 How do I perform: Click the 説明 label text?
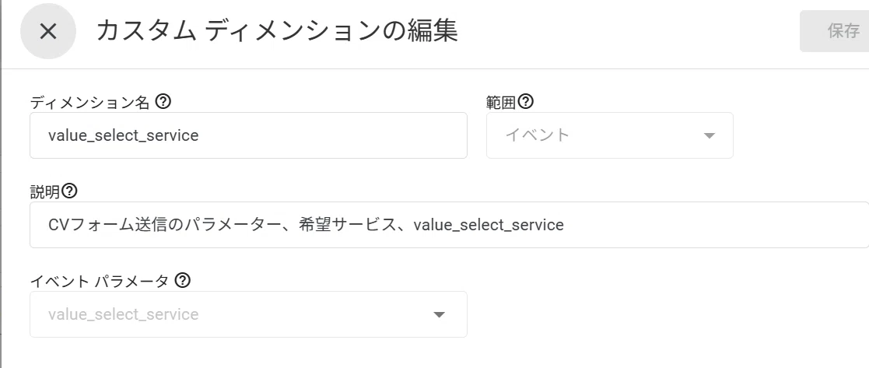[x=45, y=192]
